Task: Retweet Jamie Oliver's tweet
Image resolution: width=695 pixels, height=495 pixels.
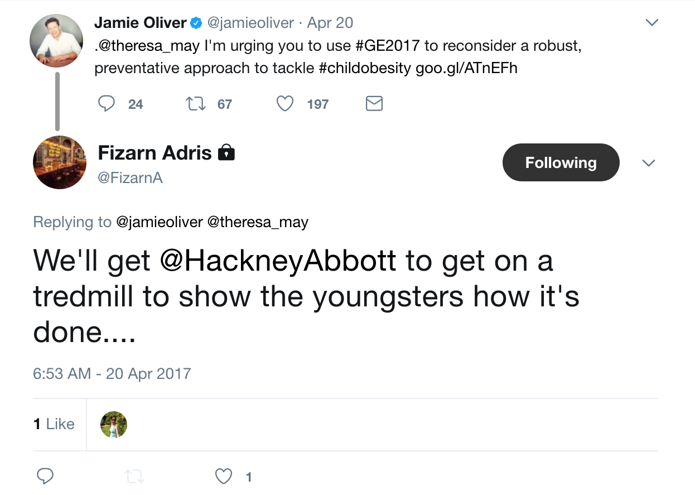Action: 194,104
